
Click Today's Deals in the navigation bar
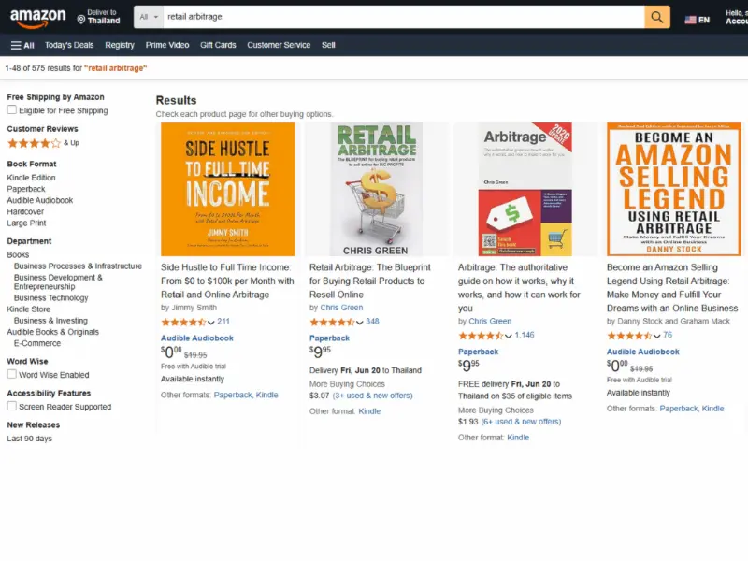point(68,45)
